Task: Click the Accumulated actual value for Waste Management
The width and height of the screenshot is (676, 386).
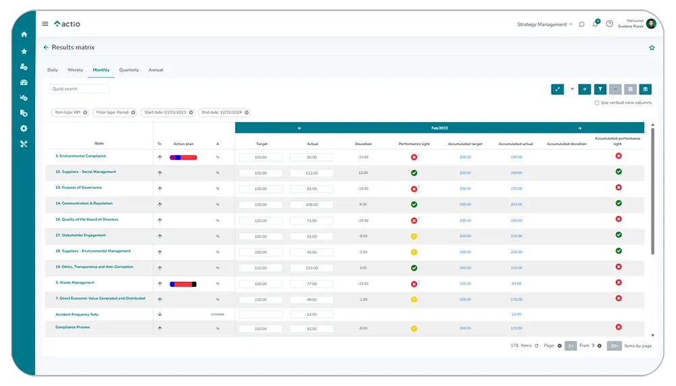Action: coord(516,283)
